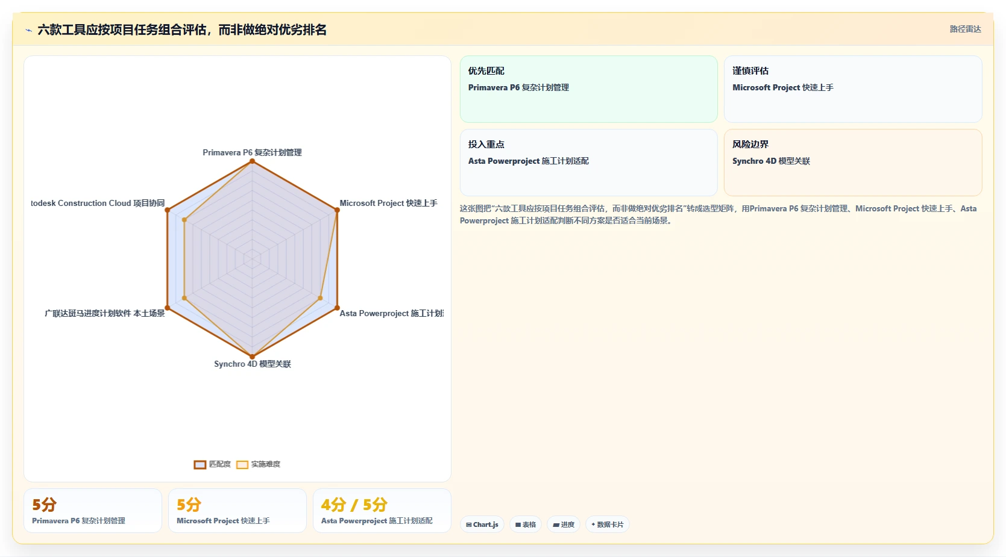Click the 路径雷达 label at top right
The image size is (1006, 557).
pyautogui.click(x=965, y=29)
